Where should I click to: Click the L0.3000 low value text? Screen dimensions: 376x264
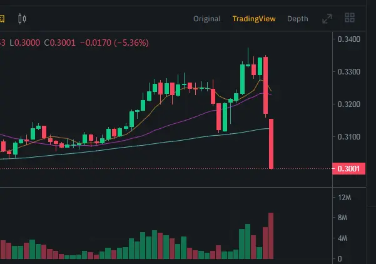[24, 43]
